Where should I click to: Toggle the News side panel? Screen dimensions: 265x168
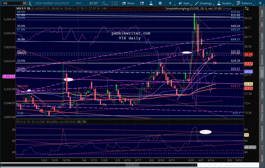coord(262,157)
